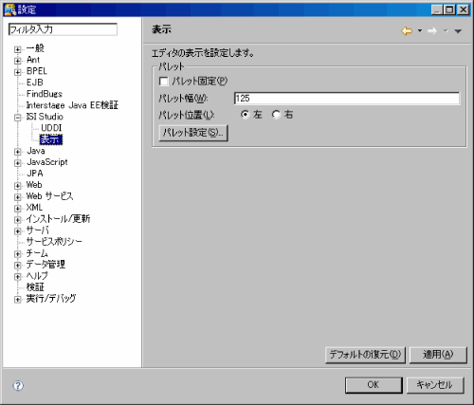Confirm with the OK button
Screen dimensions: 474x405
point(374,385)
